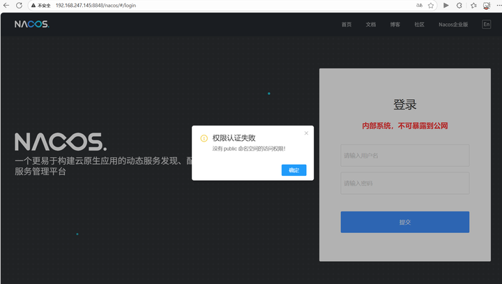Click the browser refresh-style extension icon

[x=459, y=6]
